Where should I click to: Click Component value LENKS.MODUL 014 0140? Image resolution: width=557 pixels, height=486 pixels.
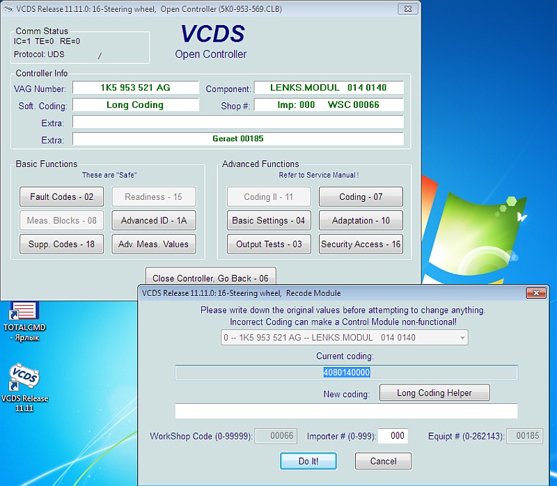(x=329, y=88)
